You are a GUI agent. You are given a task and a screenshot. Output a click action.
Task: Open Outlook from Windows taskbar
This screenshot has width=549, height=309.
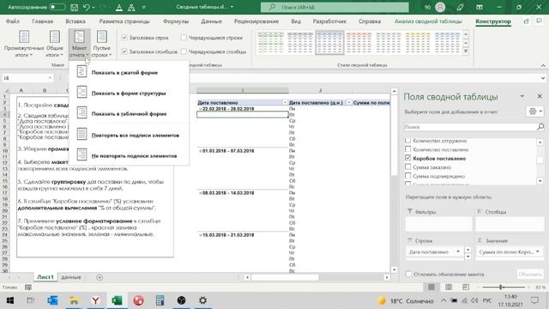pos(52,300)
